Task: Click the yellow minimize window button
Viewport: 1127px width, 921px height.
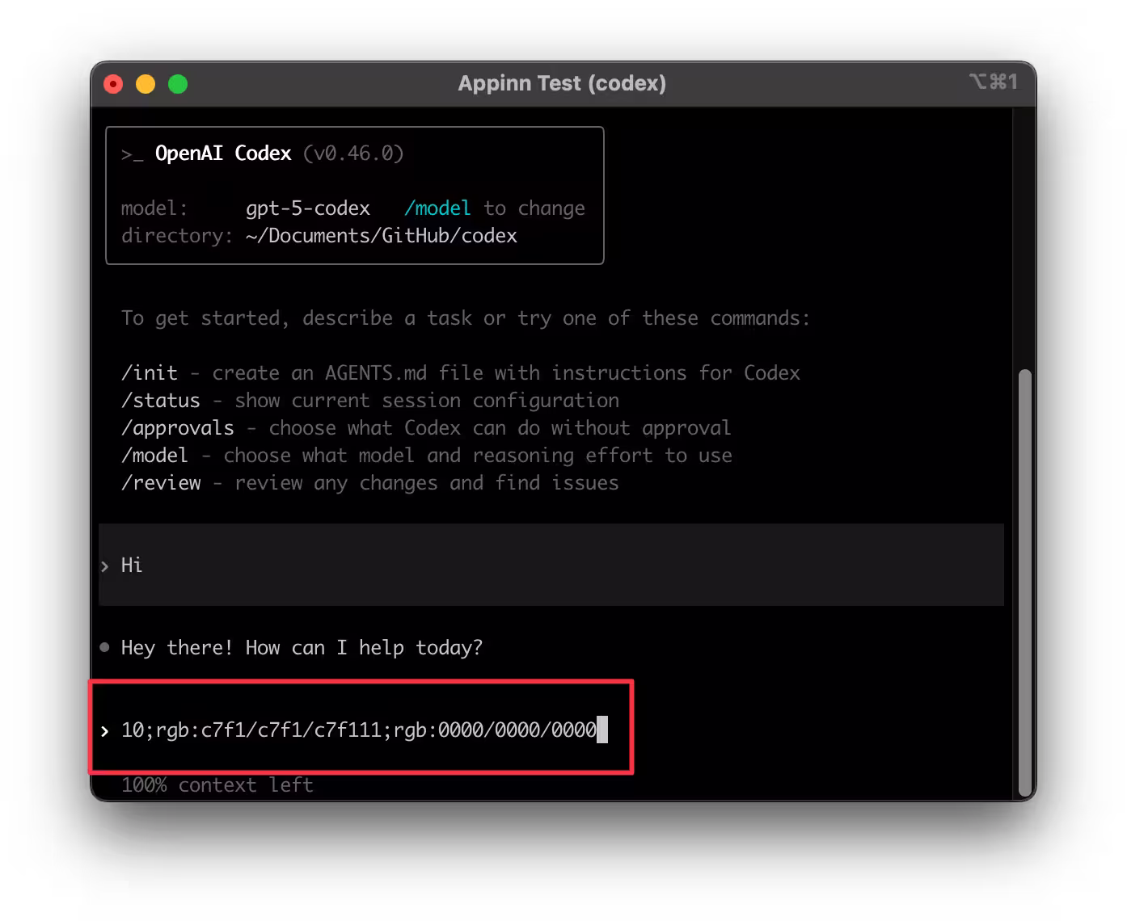Action: coord(146,84)
